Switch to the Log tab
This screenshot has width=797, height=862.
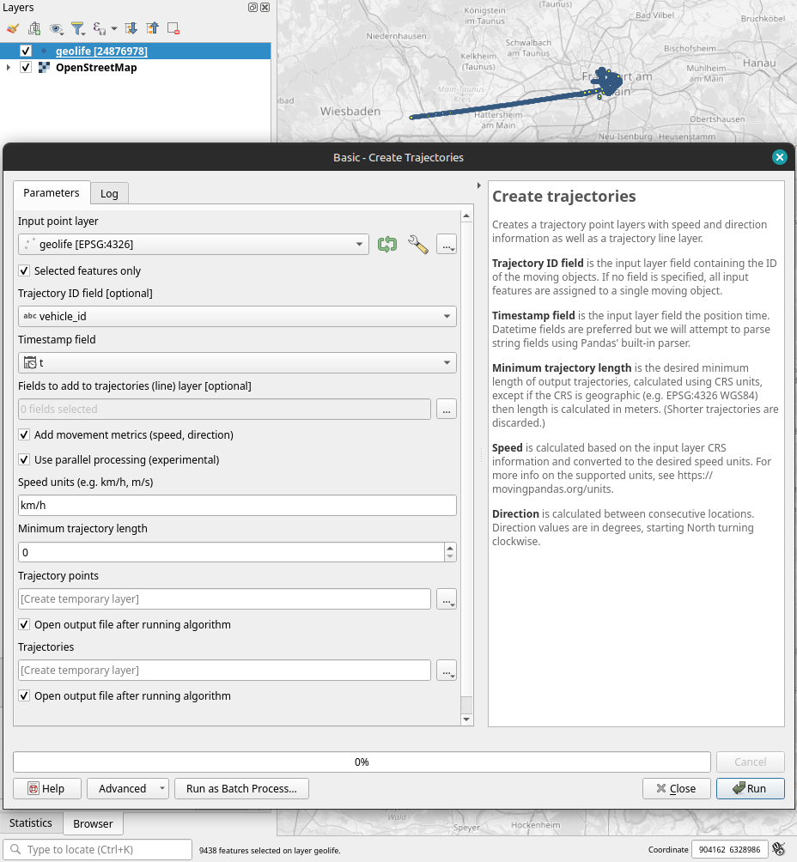[x=109, y=194]
